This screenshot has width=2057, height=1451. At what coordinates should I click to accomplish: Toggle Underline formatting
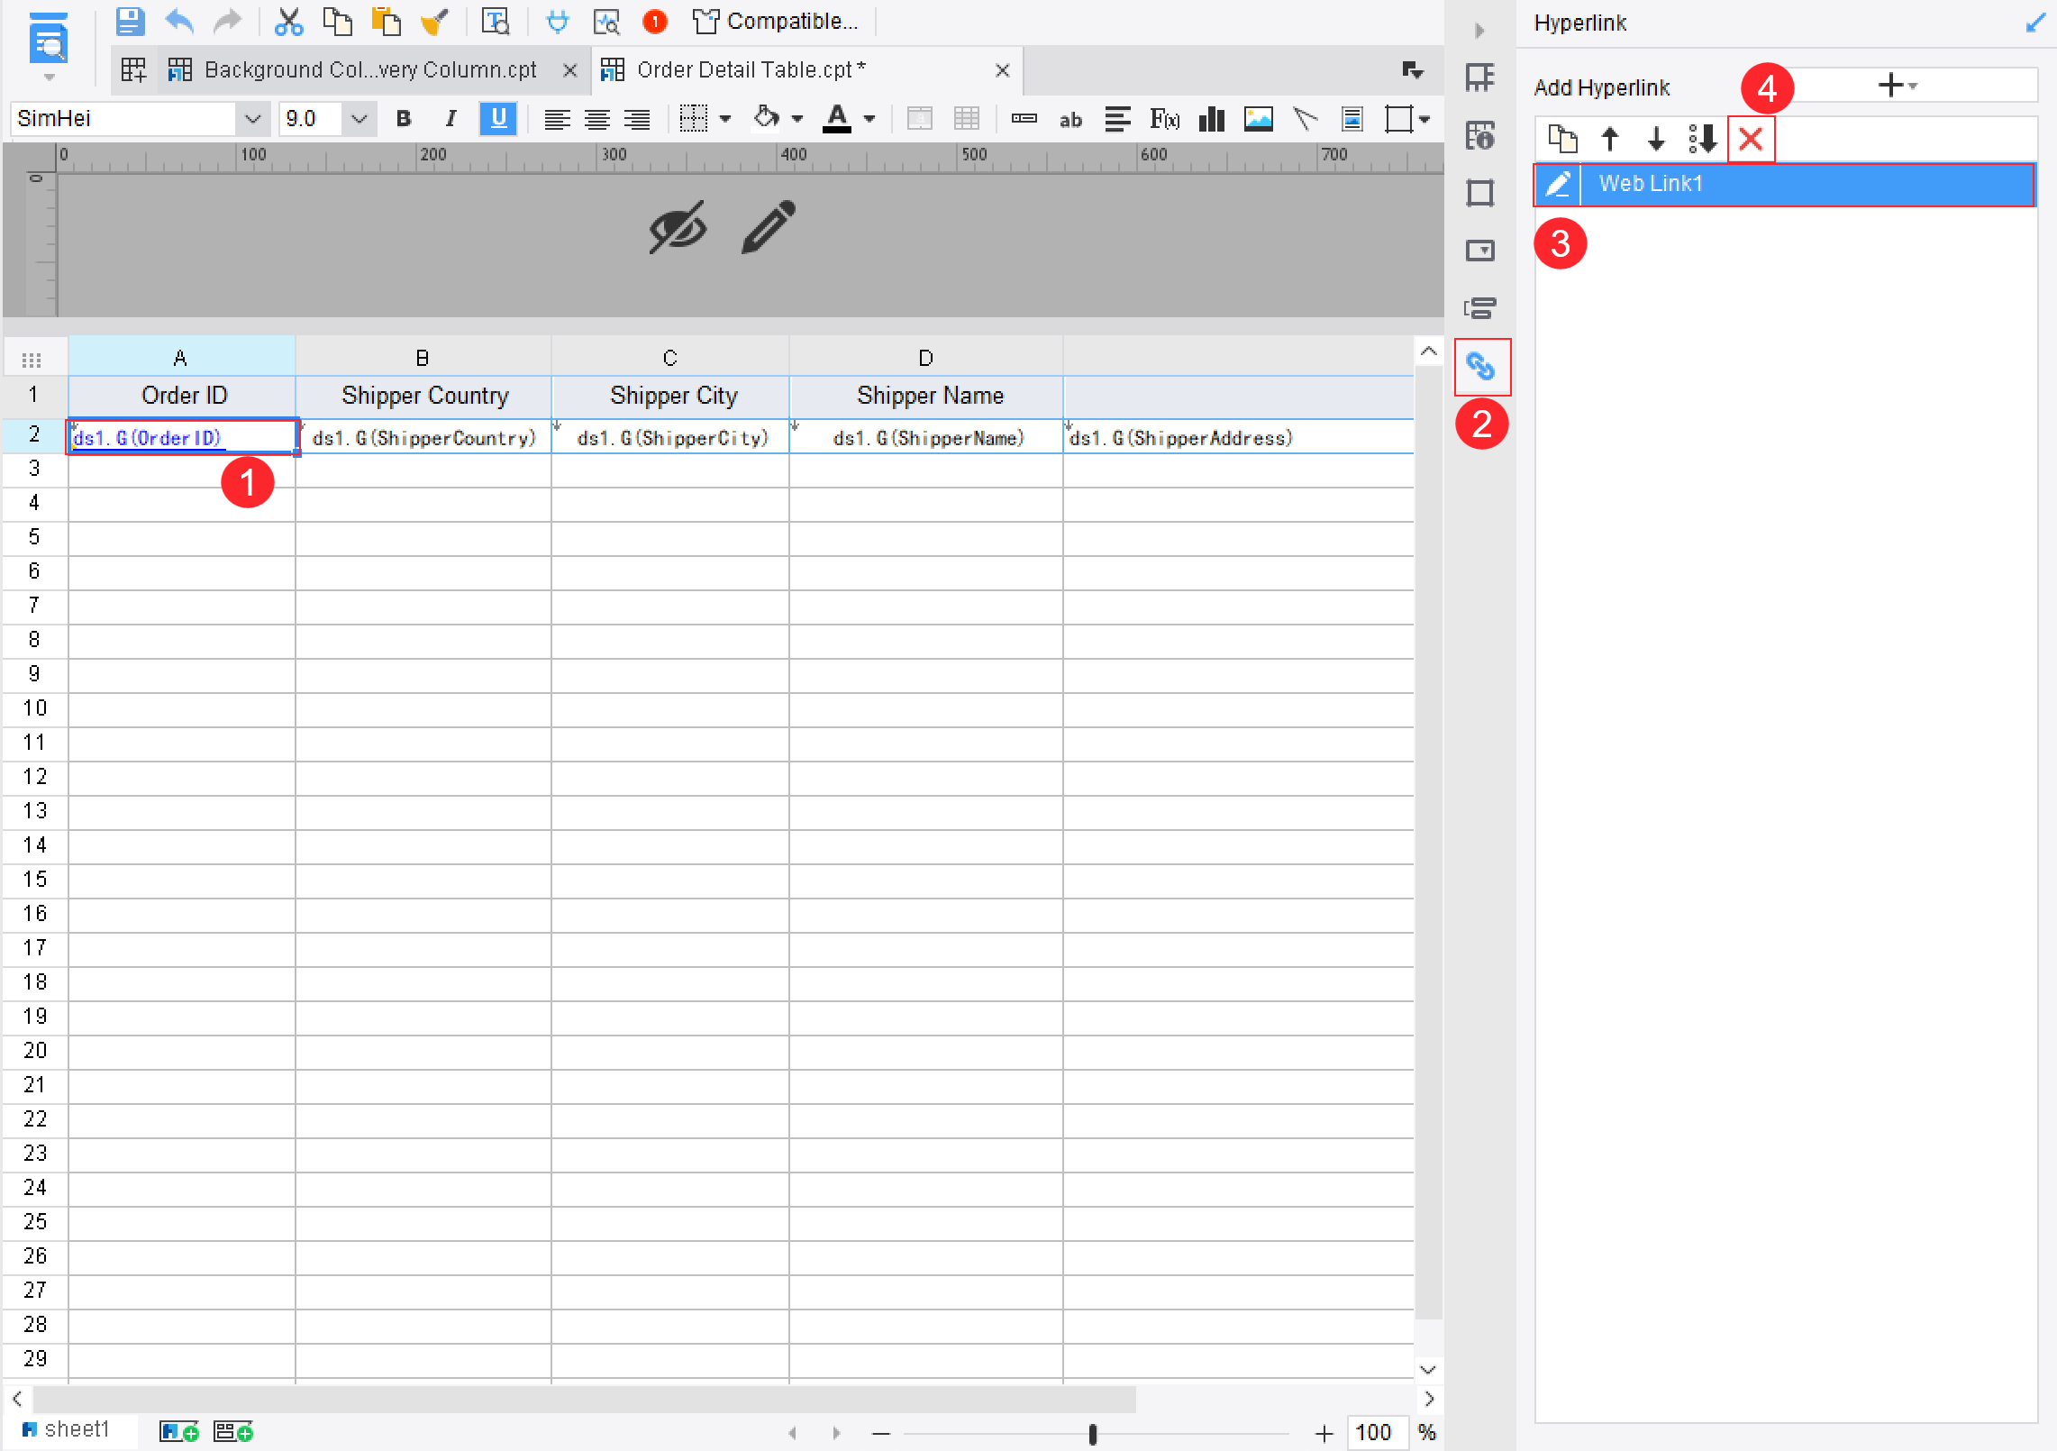click(498, 119)
